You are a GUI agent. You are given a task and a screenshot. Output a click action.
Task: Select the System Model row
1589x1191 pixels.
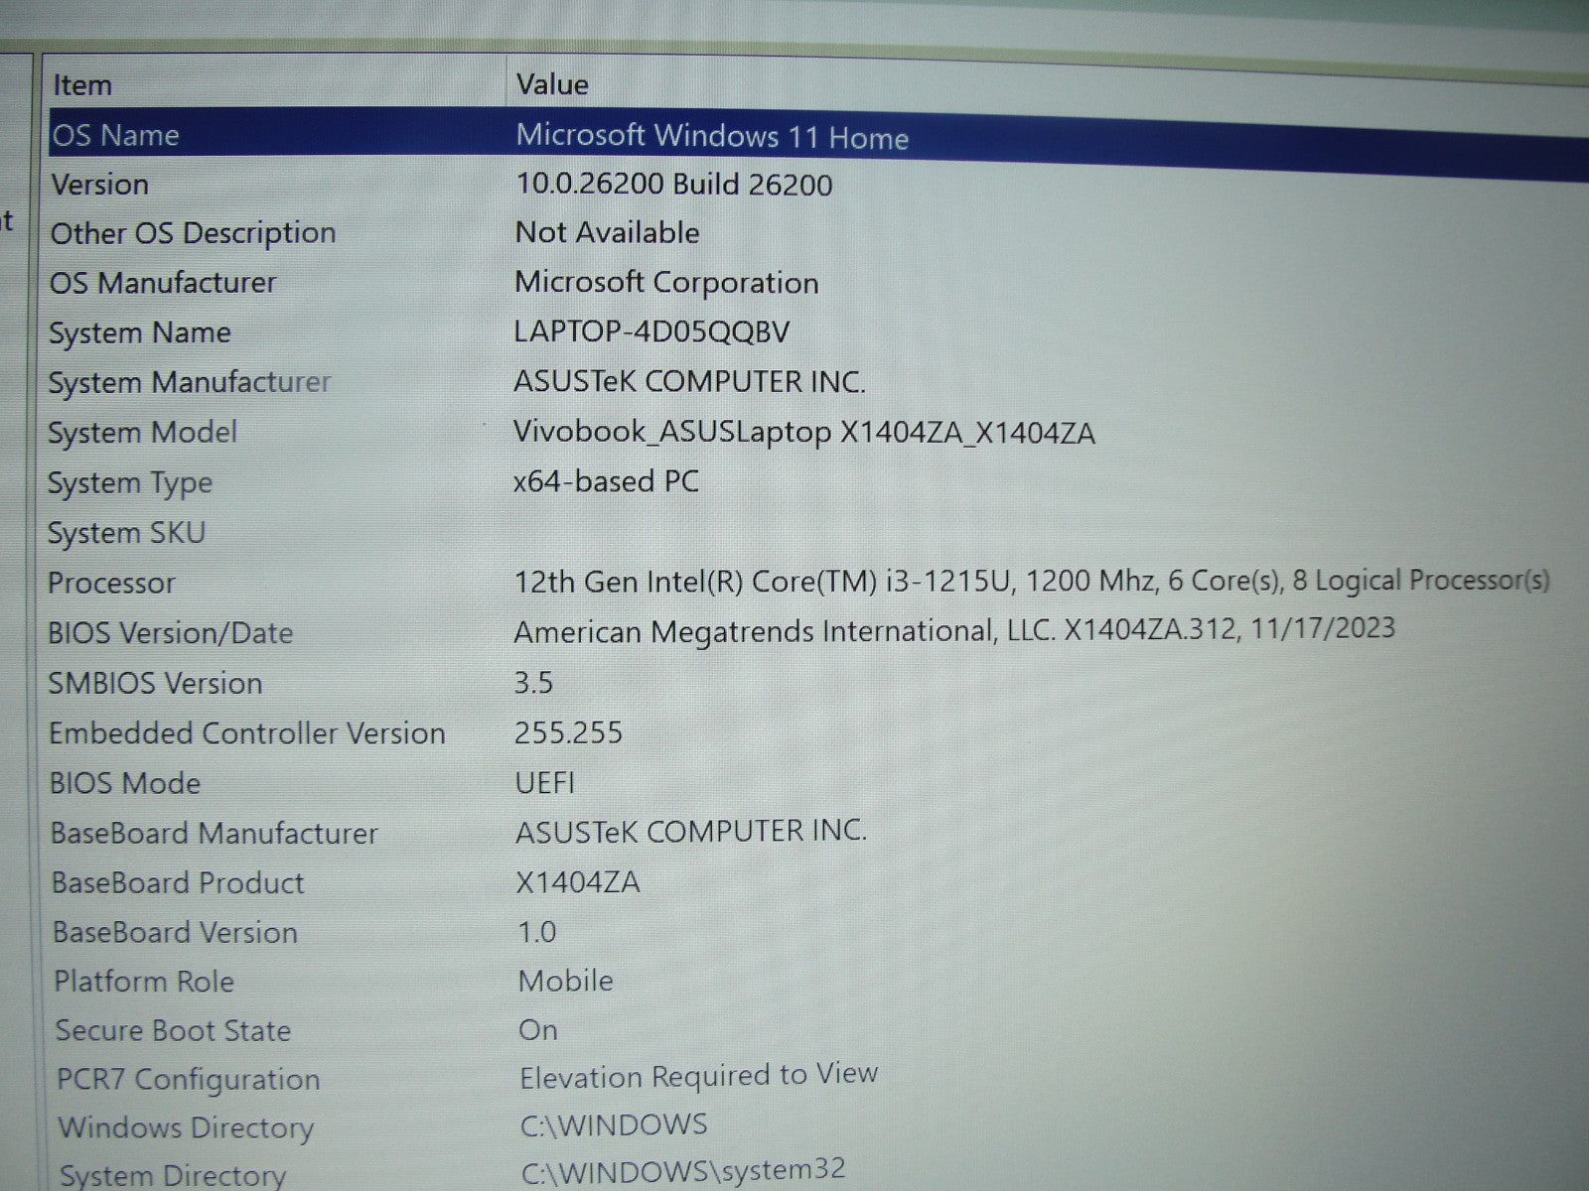point(143,433)
